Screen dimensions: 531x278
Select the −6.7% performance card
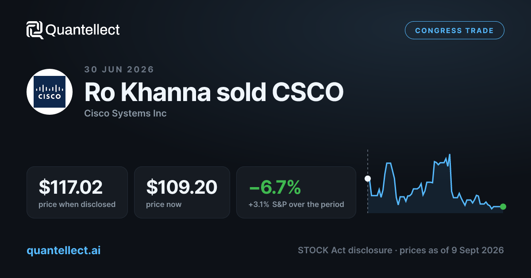tap(296, 192)
